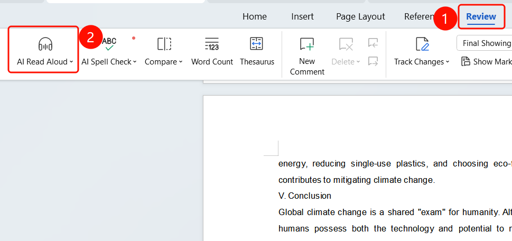Expand the Compare dropdown arrow
Viewport: 512px width, 241px height.
pos(181,62)
